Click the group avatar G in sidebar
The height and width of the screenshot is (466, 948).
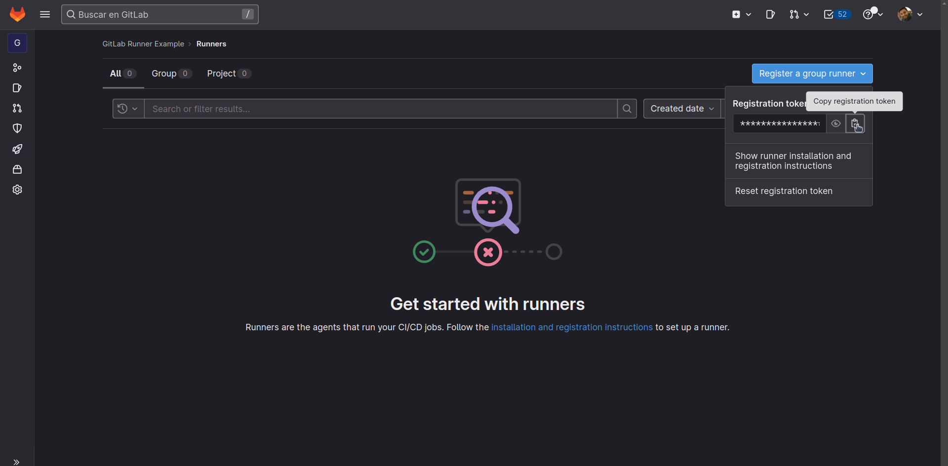coord(17,43)
